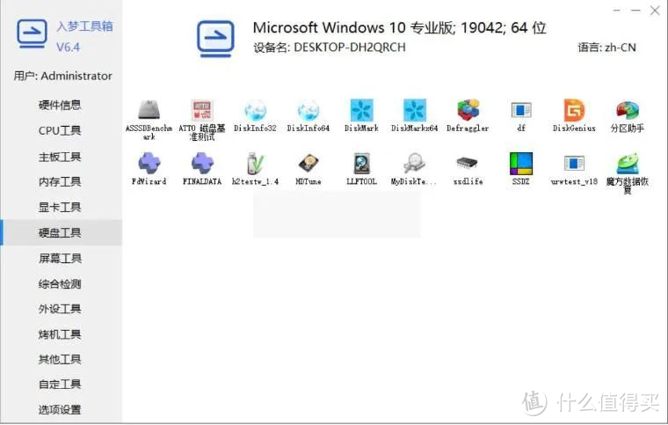Open SSDZ tool
The image size is (668, 425).
coord(521,169)
